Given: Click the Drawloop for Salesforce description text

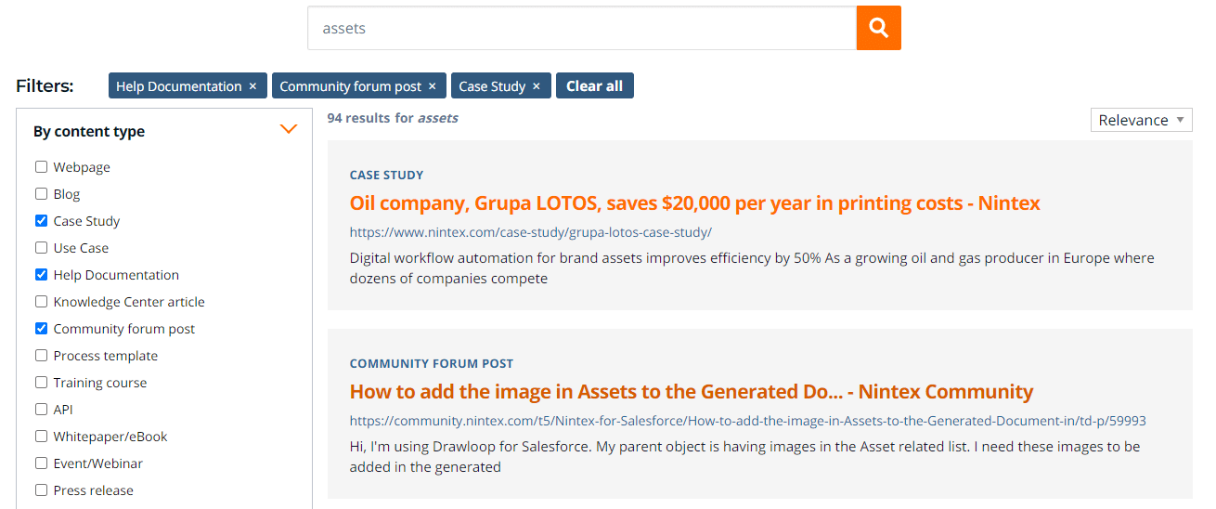Looking at the screenshot, I should 744,456.
